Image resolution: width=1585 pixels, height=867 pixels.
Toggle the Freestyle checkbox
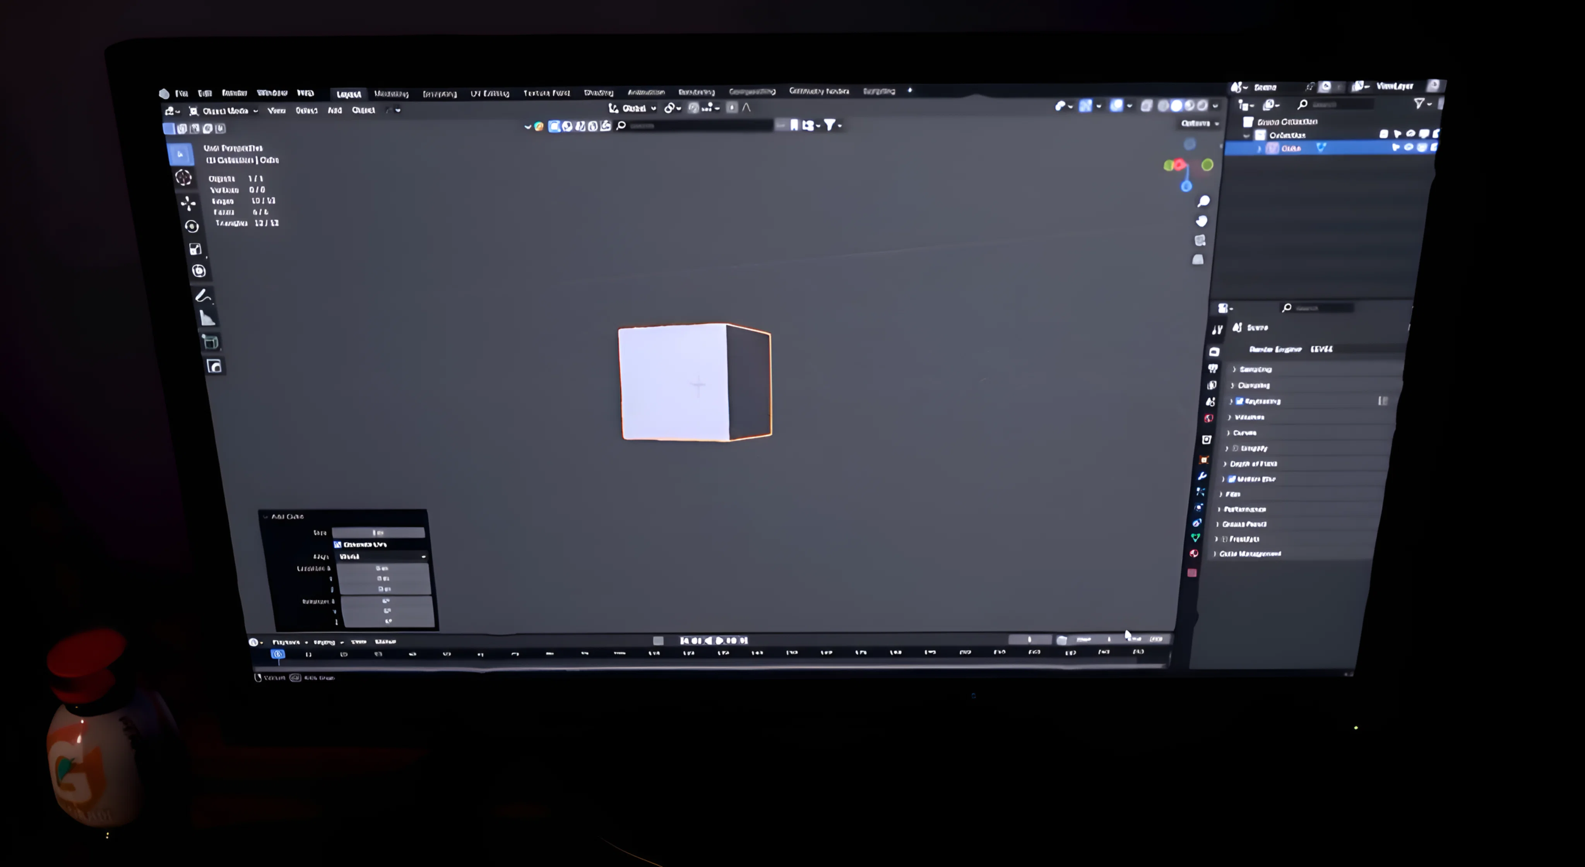1224,539
